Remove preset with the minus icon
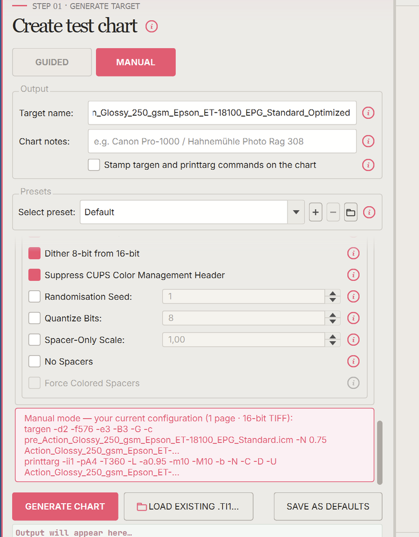The width and height of the screenshot is (419, 537). (333, 212)
